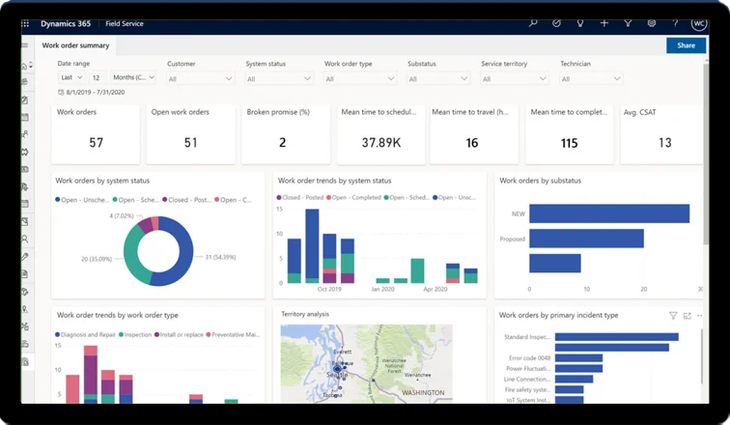This screenshot has height=425, width=730.
Task: Click the Error code 0048 bar
Action: tap(578, 358)
